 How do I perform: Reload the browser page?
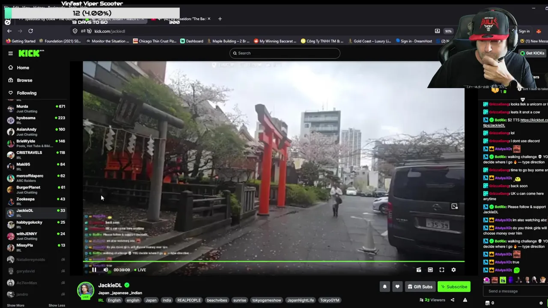pos(30,31)
